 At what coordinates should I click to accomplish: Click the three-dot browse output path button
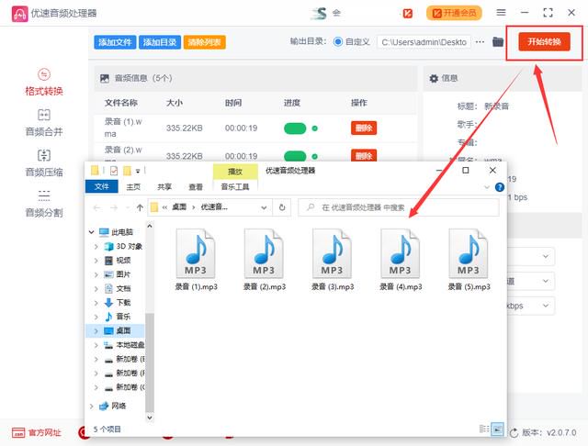480,41
